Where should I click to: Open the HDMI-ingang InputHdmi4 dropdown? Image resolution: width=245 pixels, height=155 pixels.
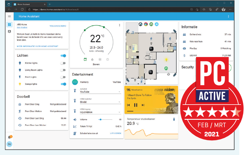tap(100, 111)
